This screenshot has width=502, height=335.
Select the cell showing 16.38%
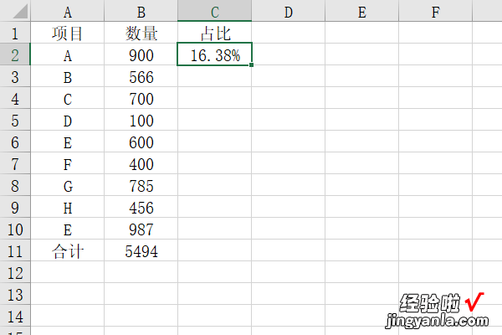[x=215, y=54]
